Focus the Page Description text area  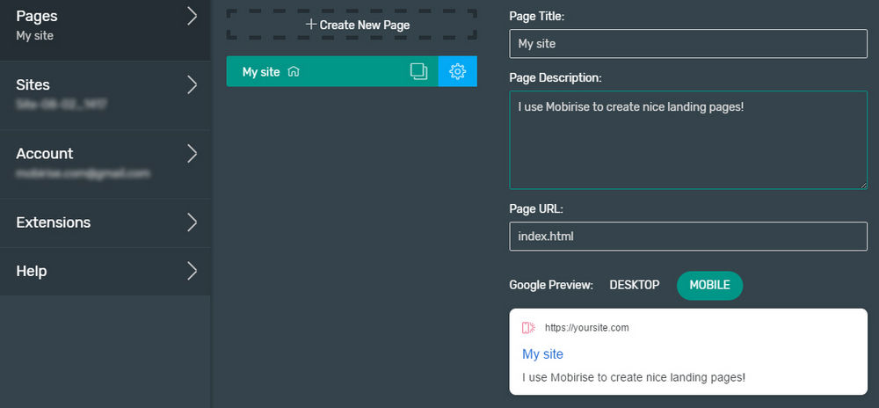pyautogui.click(x=687, y=139)
